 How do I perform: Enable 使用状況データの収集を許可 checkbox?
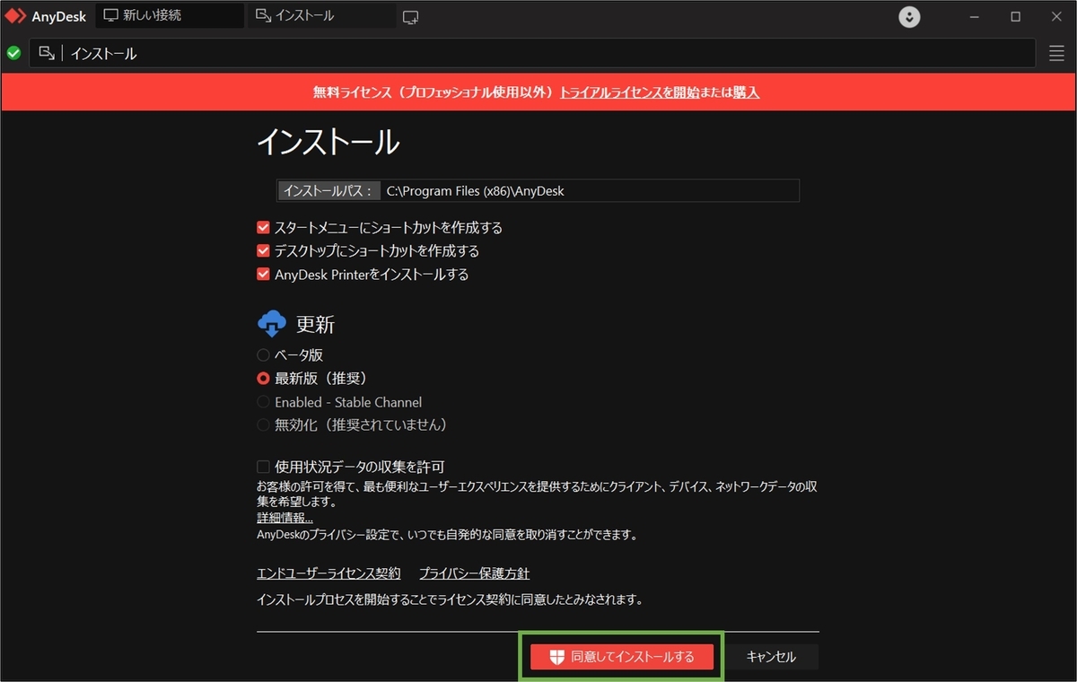263,467
